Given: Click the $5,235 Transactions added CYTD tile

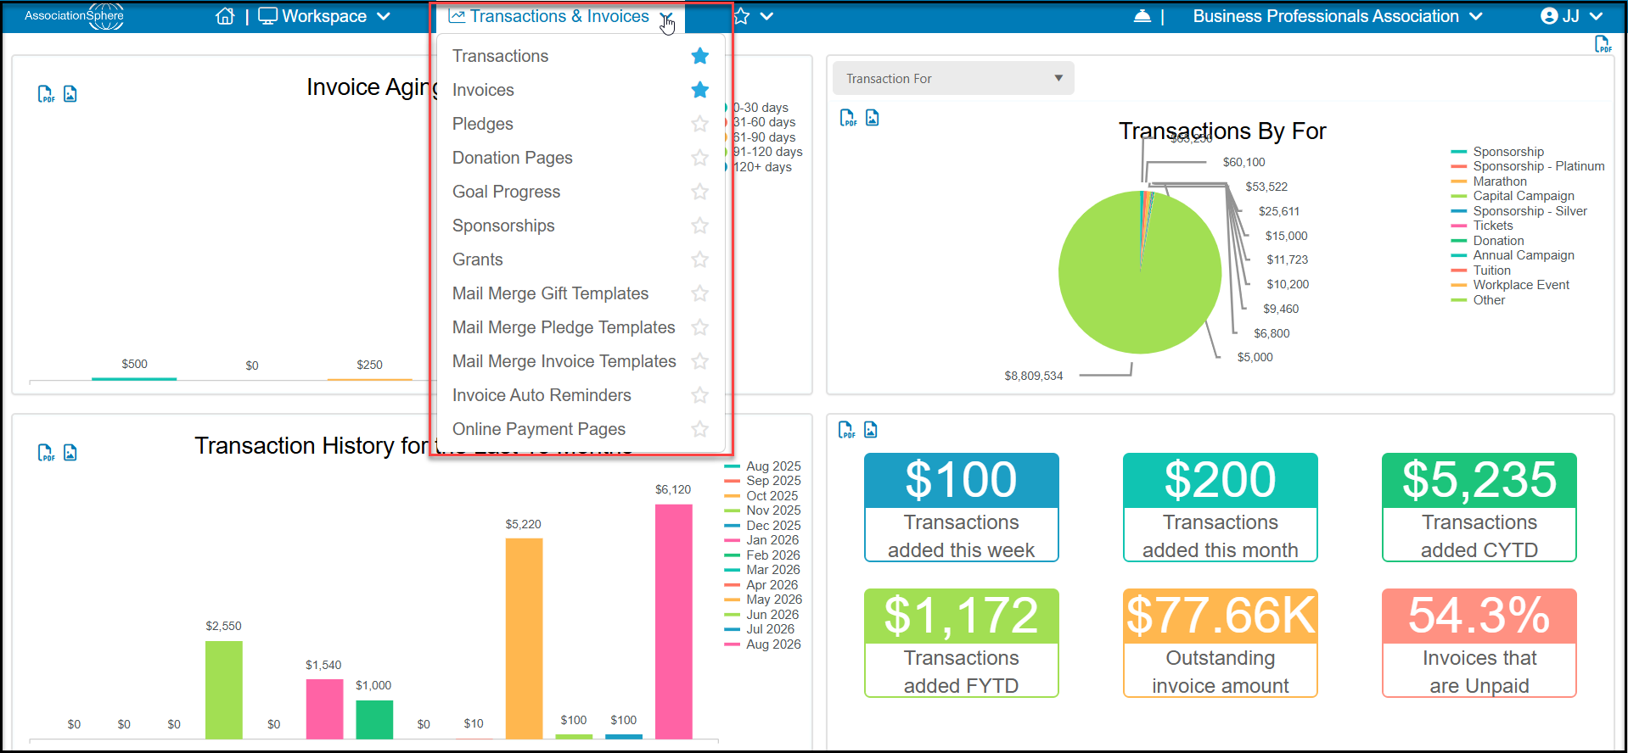Looking at the screenshot, I should [1479, 507].
